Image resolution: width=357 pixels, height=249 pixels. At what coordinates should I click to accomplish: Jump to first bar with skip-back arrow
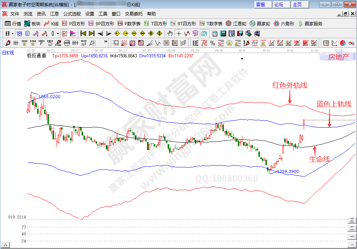(x=83, y=33)
